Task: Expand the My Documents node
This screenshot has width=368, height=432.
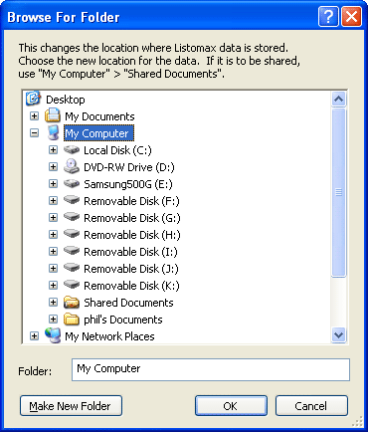Action: [x=34, y=116]
